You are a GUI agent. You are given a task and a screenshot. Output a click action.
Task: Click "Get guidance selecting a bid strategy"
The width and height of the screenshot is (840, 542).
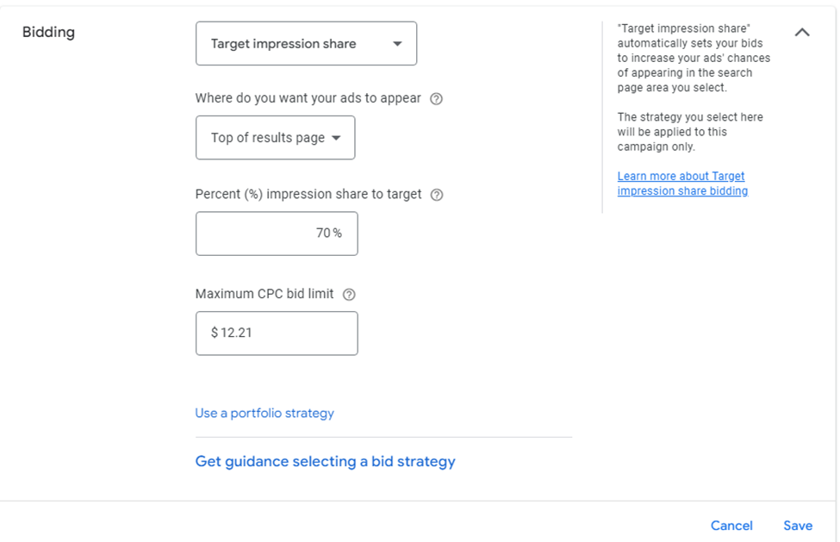[x=325, y=461]
